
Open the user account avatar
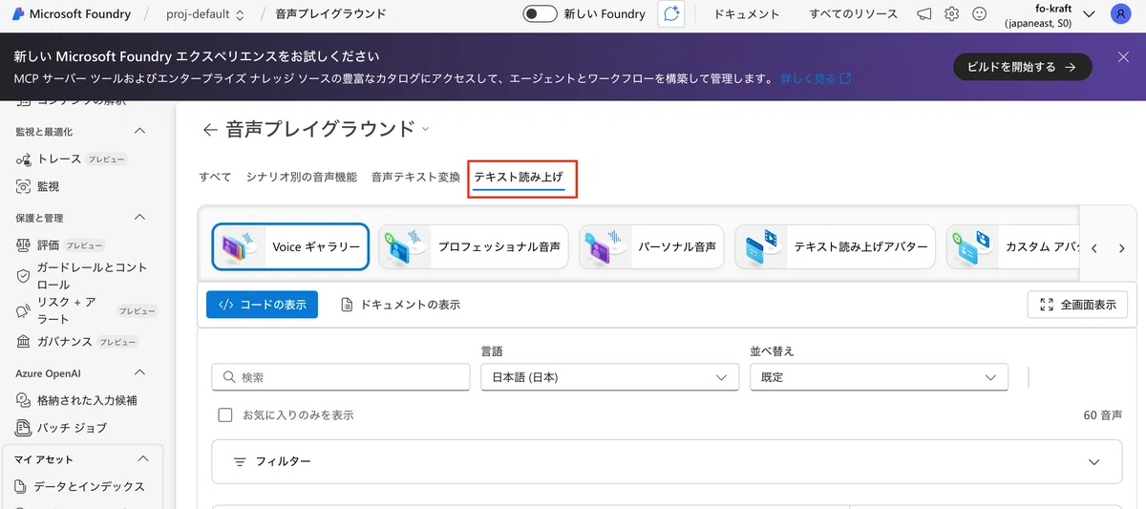(x=1121, y=14)
